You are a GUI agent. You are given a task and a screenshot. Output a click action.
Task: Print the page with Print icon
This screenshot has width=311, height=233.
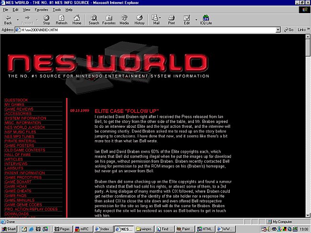click(x=171, y=20)
